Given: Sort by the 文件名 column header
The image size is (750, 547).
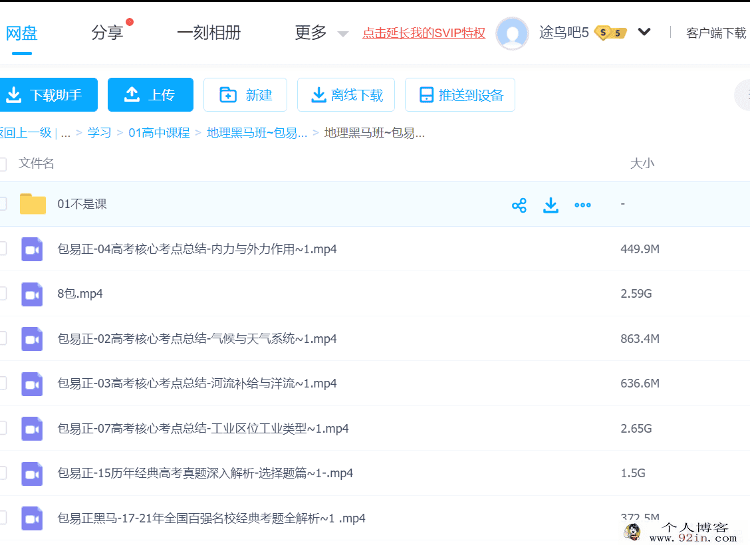Looking at the screenshot, I should pyautogui.click(x=37, y=164).
